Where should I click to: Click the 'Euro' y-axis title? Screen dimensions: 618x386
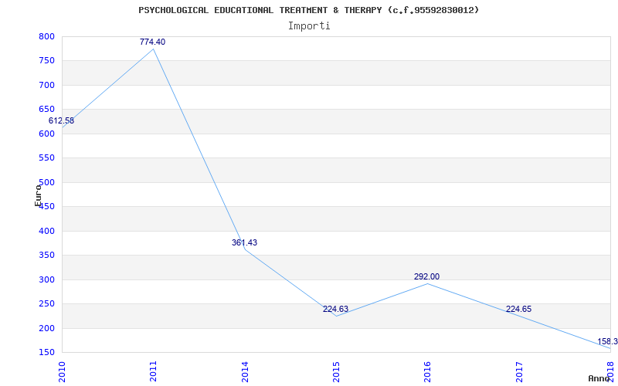click(38, 195)
